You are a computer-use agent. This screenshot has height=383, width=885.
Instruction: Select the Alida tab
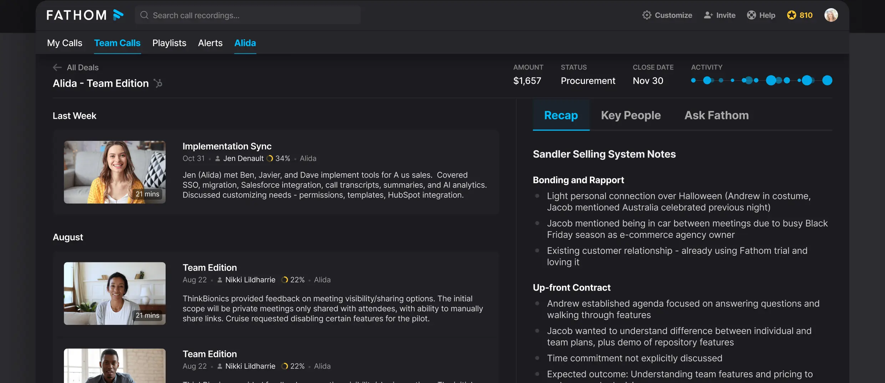[245, 43]
